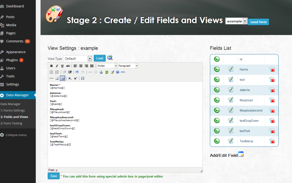The height and width of the screenshot is (183, 292).
Task: Open the Data Manager menu
Action: tap(18, 95)
